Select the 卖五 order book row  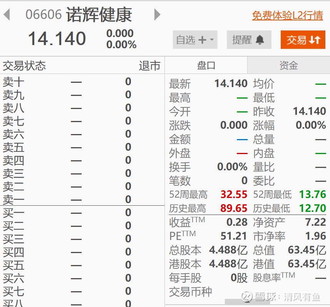[82, 147]
